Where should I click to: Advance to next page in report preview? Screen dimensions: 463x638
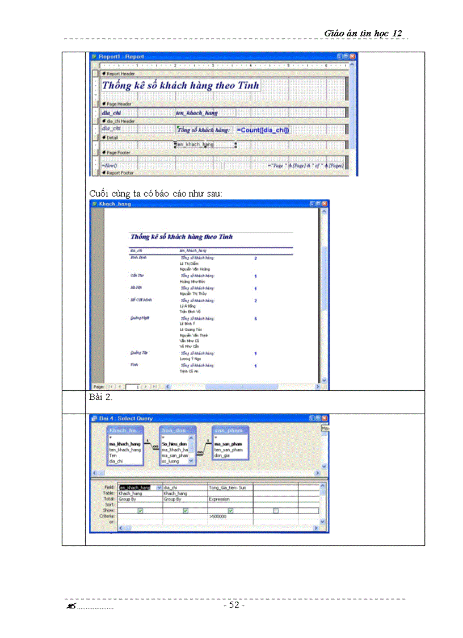tap(146, 386)
